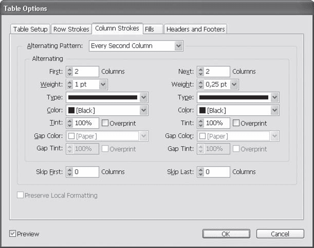Click the Skip First stepper arrows
Viewport: 314px width, 248px height.
coord(69,172)
